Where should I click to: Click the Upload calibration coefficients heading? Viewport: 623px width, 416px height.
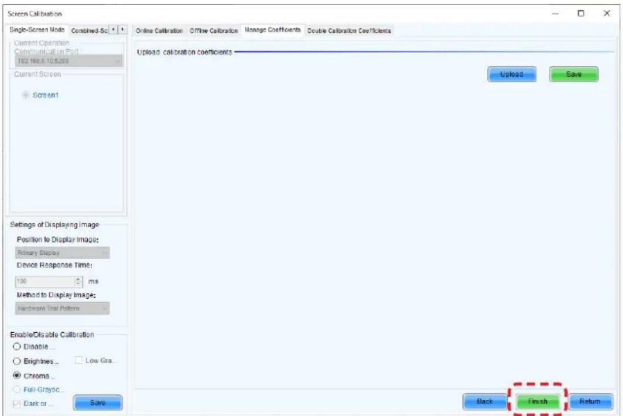click(184, 52)
